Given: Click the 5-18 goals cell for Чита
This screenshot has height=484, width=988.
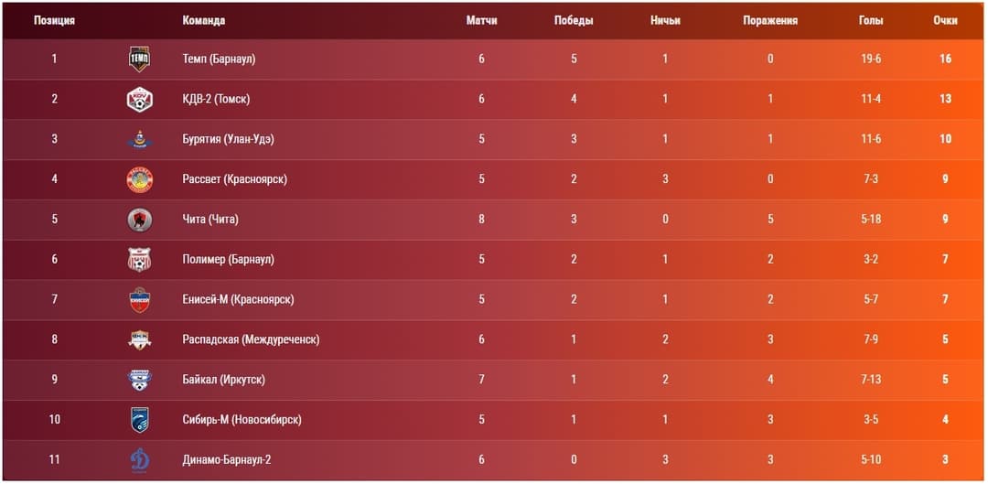Looking at the screenshot, I should 871,220.
